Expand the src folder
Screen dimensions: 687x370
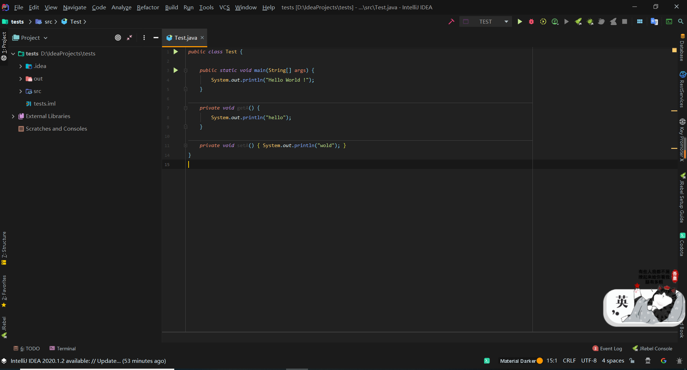tap(20, 91)
